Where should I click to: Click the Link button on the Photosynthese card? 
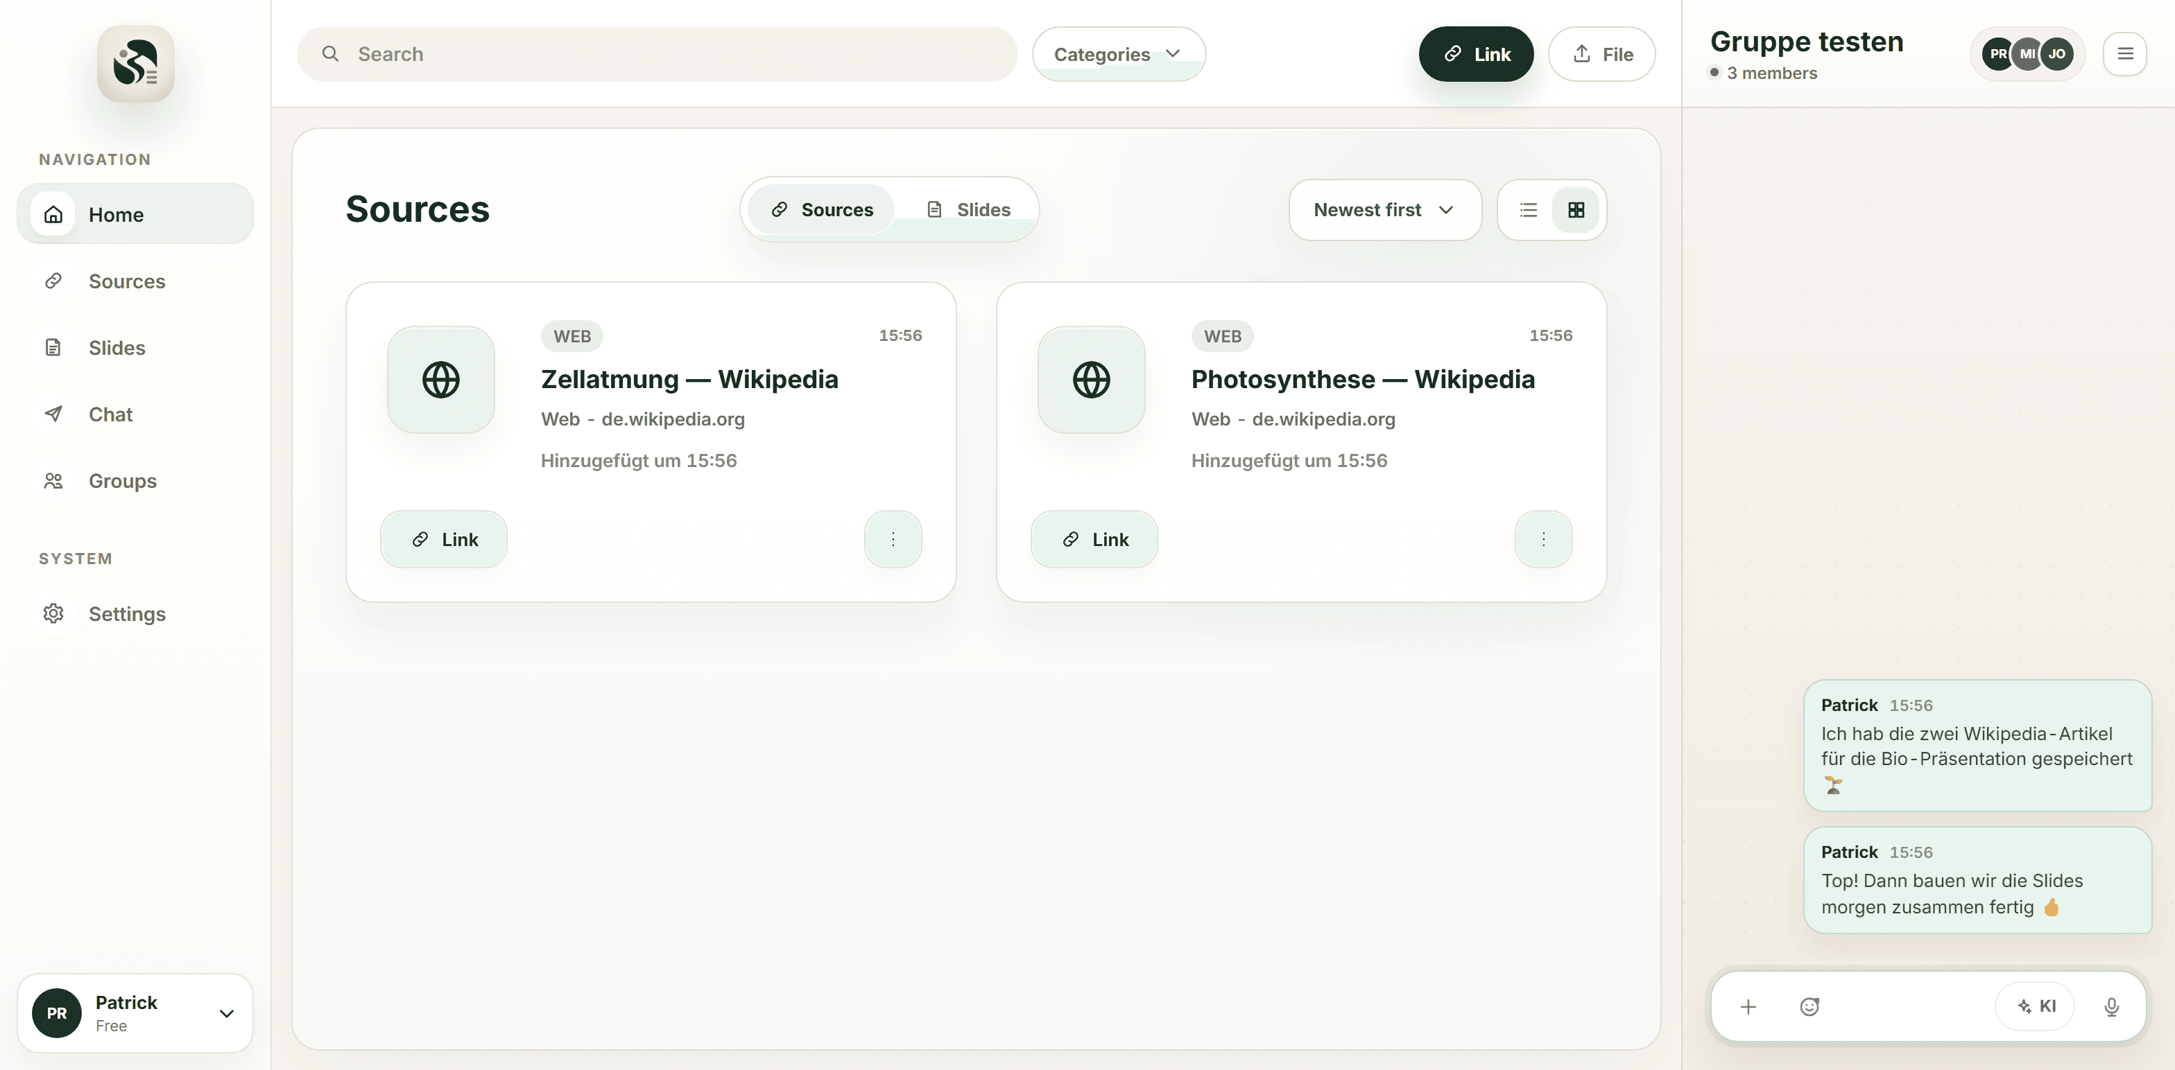click(x=1094, y=539)
